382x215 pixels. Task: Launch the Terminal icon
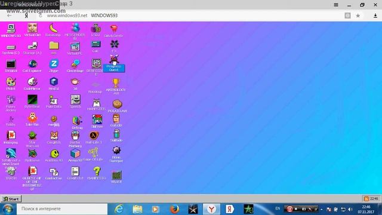click(x=11, y=64)
